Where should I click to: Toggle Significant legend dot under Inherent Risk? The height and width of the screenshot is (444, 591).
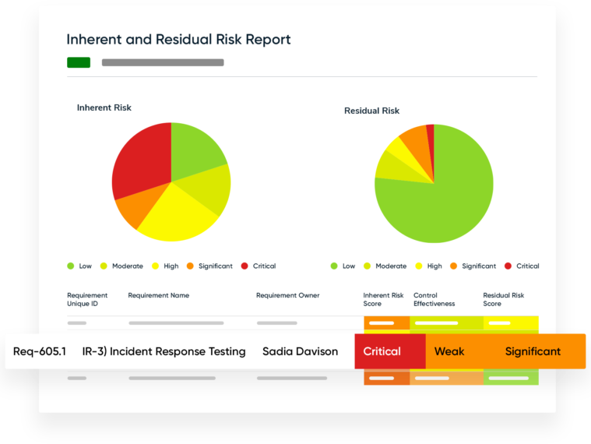[x=190, y=266]
